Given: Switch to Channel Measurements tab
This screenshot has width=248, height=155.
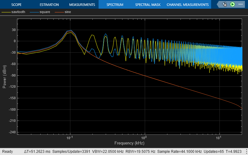Looking at the screenshot, I should tap(188, 5).
